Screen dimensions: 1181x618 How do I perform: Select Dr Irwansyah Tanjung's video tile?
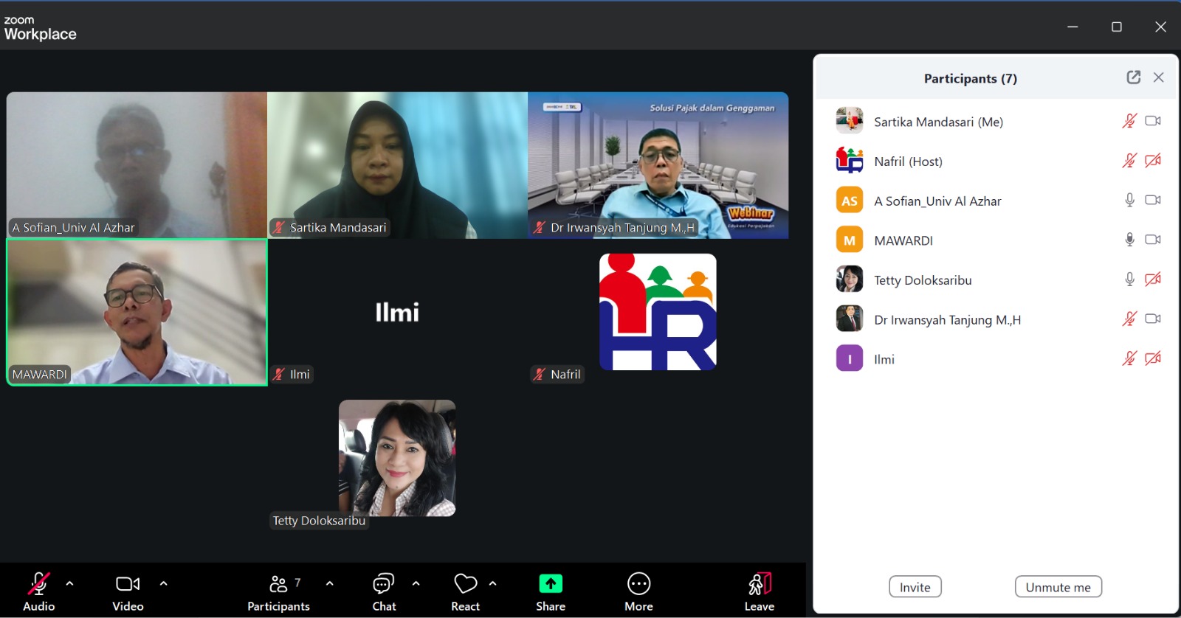pos(658,165)
